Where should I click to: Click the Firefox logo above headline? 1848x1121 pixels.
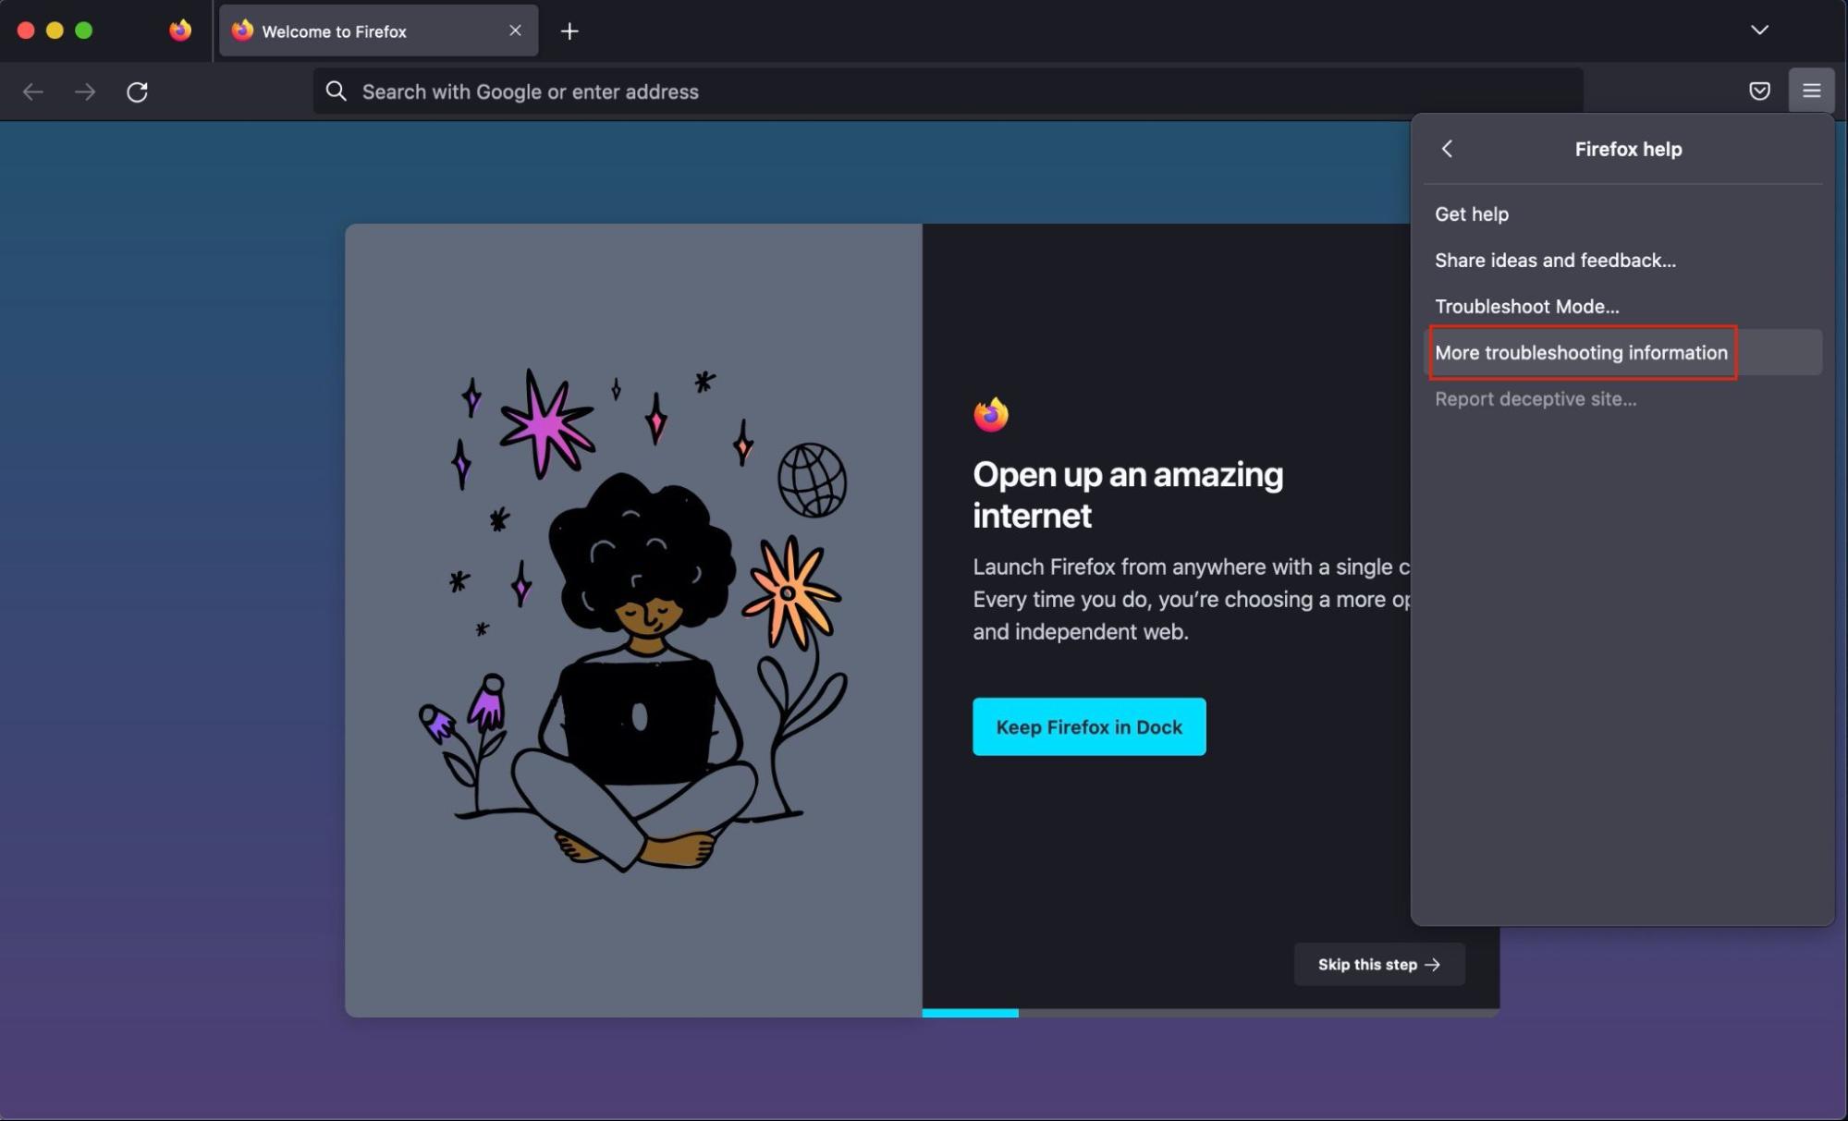coord(991,414)
